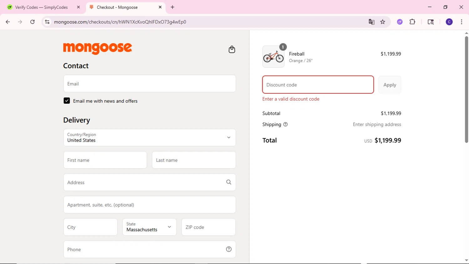Viewport: 469px width, 264px height.
Task: Click the scrollbar up arrow
Action: [466, 33]
